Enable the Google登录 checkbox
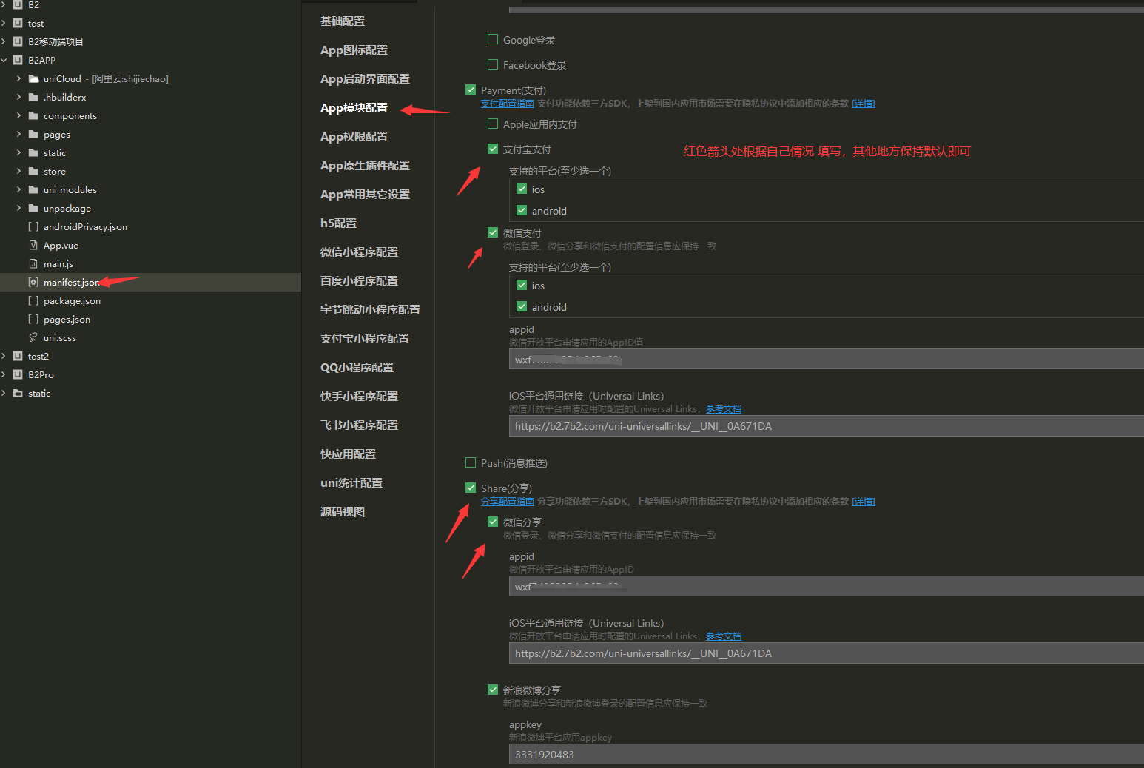The width and height of the screenshot is (1144, 768). pos(493,40)
